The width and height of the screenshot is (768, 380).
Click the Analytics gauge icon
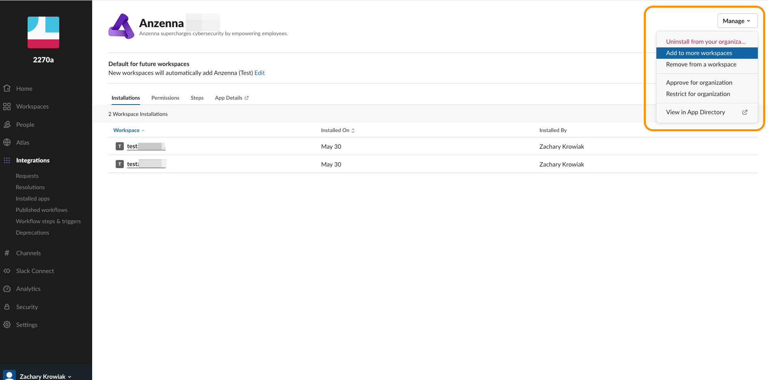7,289
